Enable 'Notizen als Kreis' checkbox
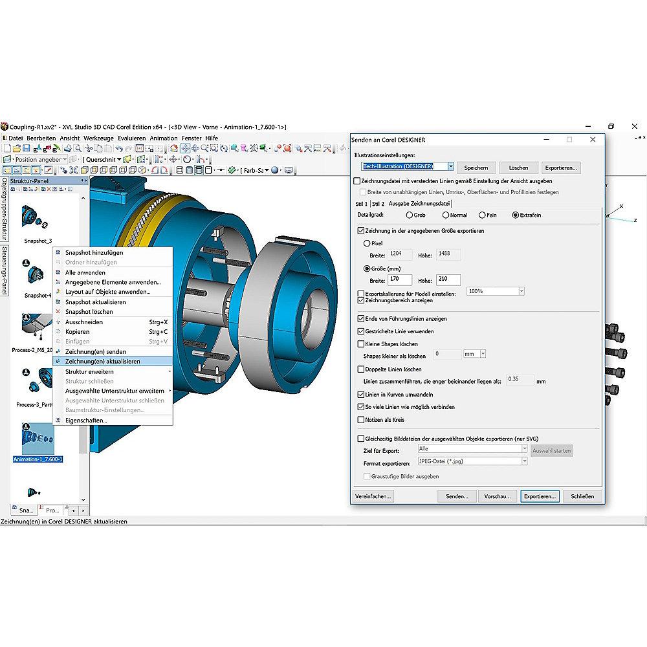Image resolution: width=647 pixels, height=647 pixels. click(361, 420)
